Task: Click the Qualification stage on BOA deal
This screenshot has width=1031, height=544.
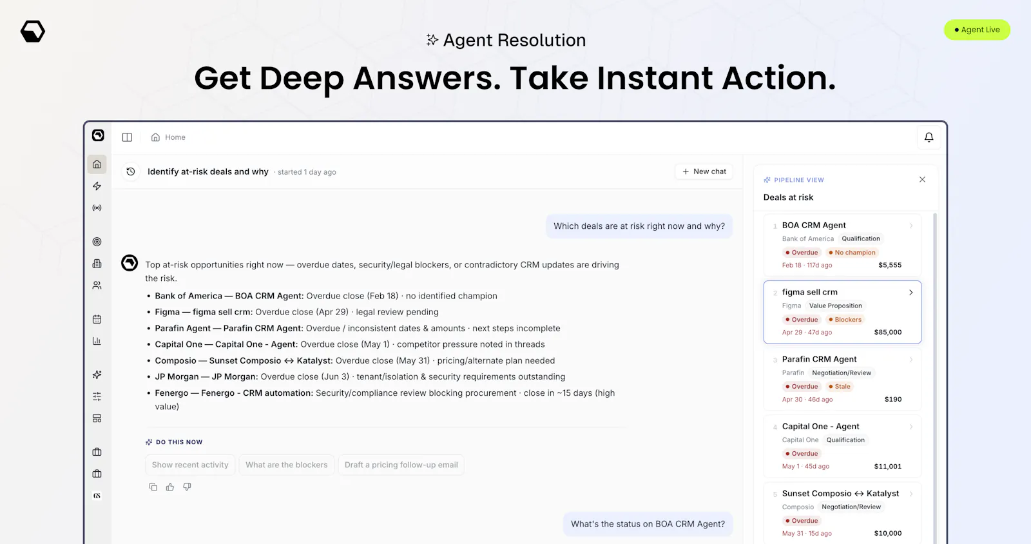Action: coord(861,238)
